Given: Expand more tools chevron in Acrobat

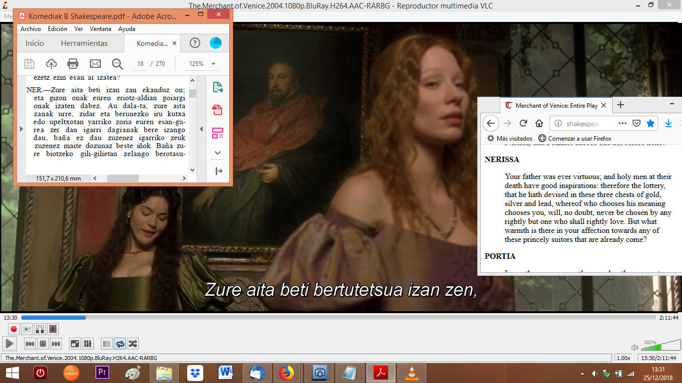Looking at the screenshot, I should coord(218,153).
